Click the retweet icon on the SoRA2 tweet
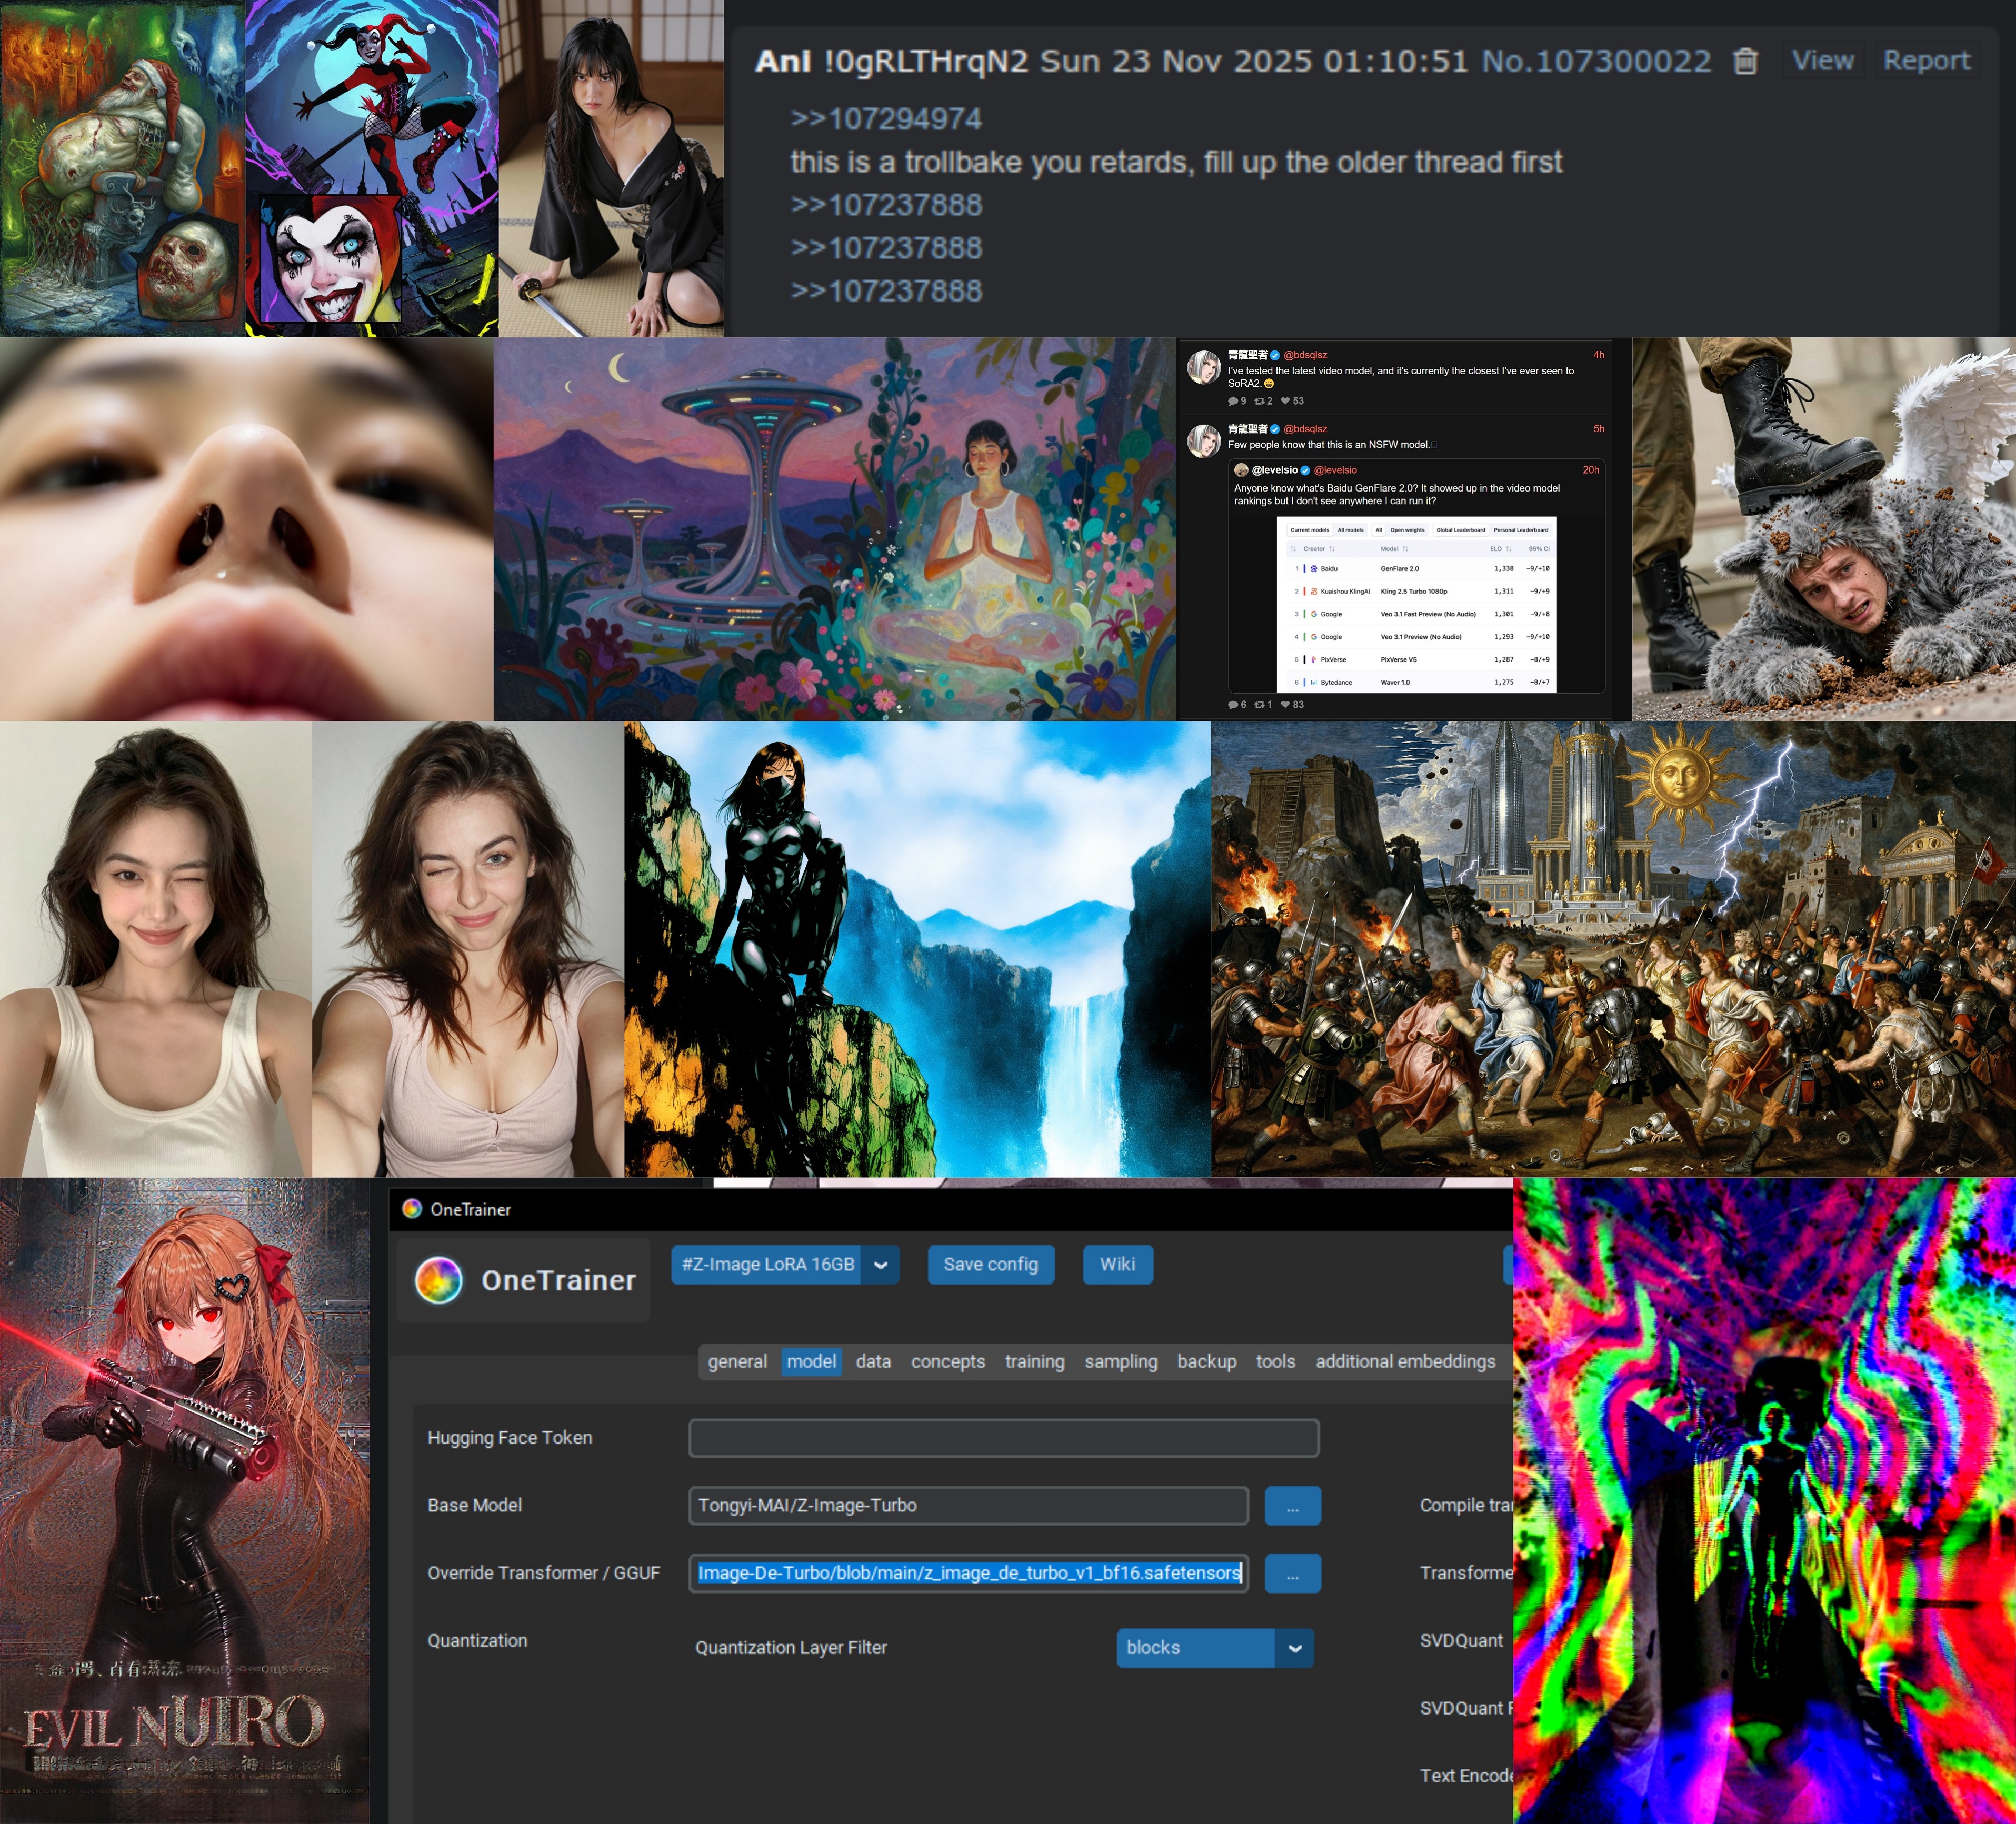Screen dimensions: 2016x1824 click(1260, 401)
